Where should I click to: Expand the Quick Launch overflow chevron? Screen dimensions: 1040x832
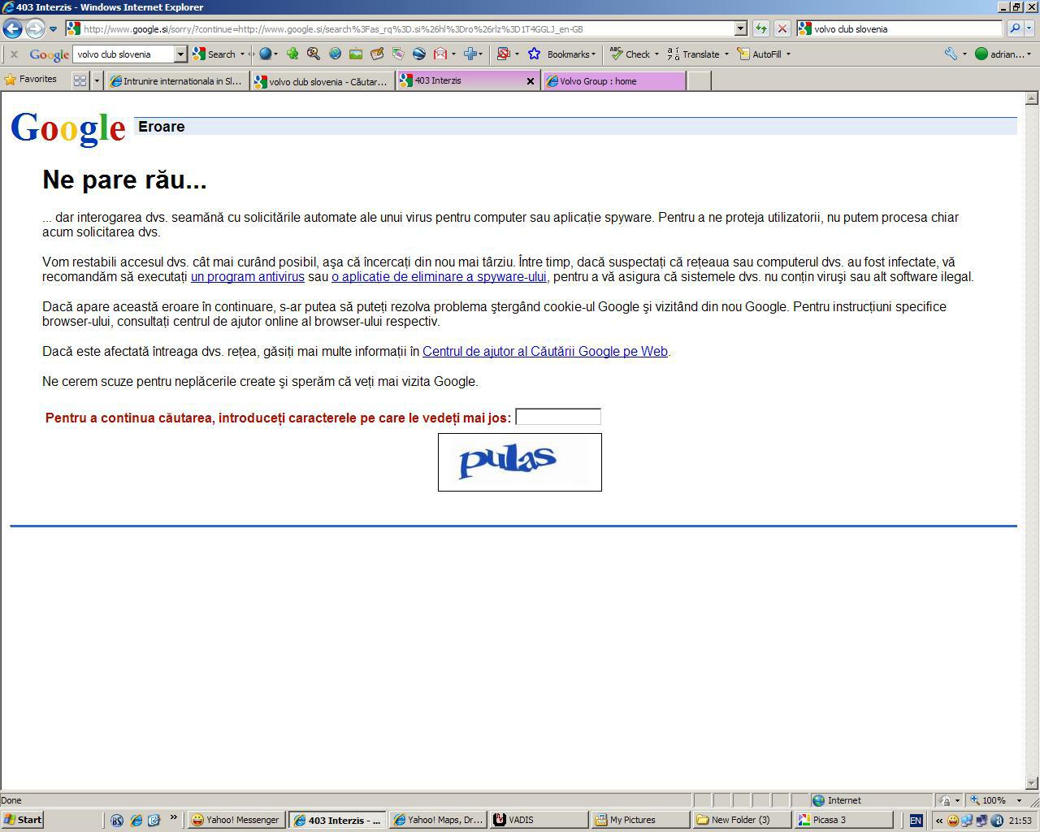pos(173,818)
